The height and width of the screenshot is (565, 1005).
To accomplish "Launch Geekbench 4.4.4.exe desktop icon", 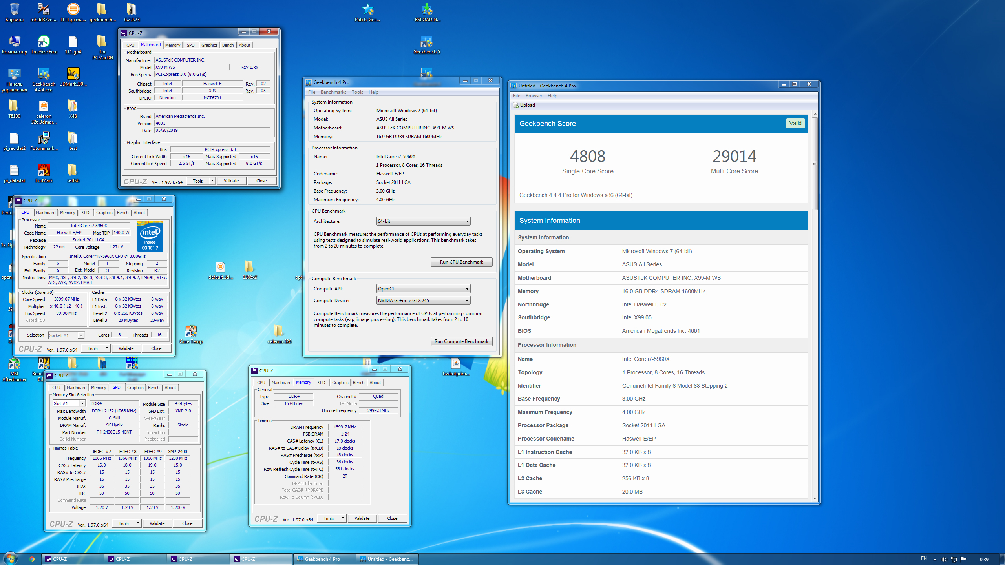I will click(44, 80).
